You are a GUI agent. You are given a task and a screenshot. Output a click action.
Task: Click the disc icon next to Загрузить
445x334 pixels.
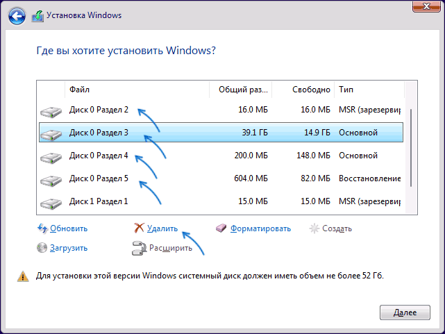point(42,248)
